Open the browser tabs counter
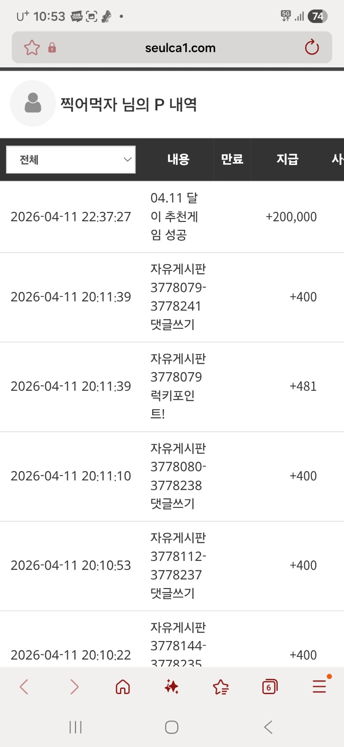This screenshot has width=344, height=747. pos(270,687)
